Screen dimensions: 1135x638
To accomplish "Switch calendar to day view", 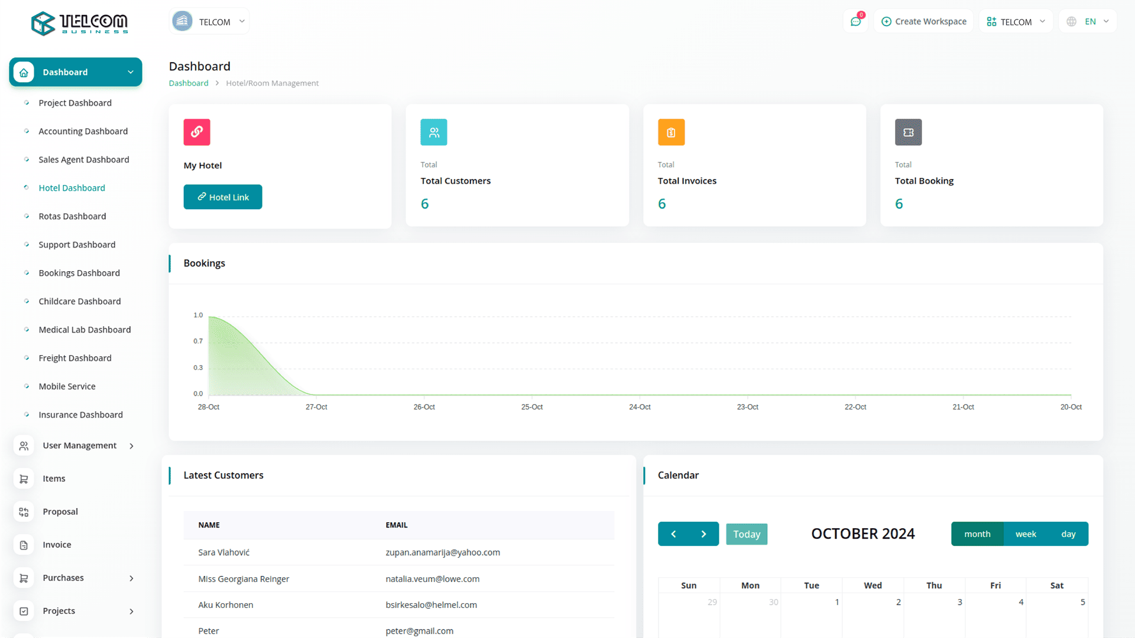I will tap(1068, 534).
